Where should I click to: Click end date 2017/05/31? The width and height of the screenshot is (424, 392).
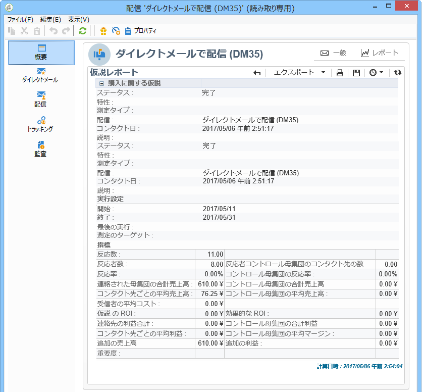point(219,218)
